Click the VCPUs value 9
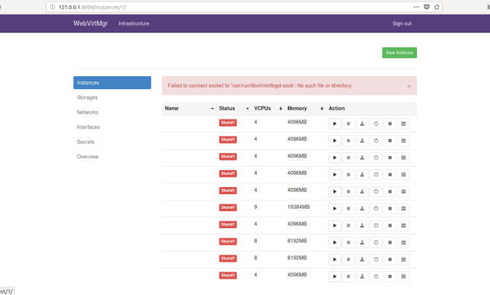Image resolution: width=490 pixels, height=295 pixels. coord(255,206)
